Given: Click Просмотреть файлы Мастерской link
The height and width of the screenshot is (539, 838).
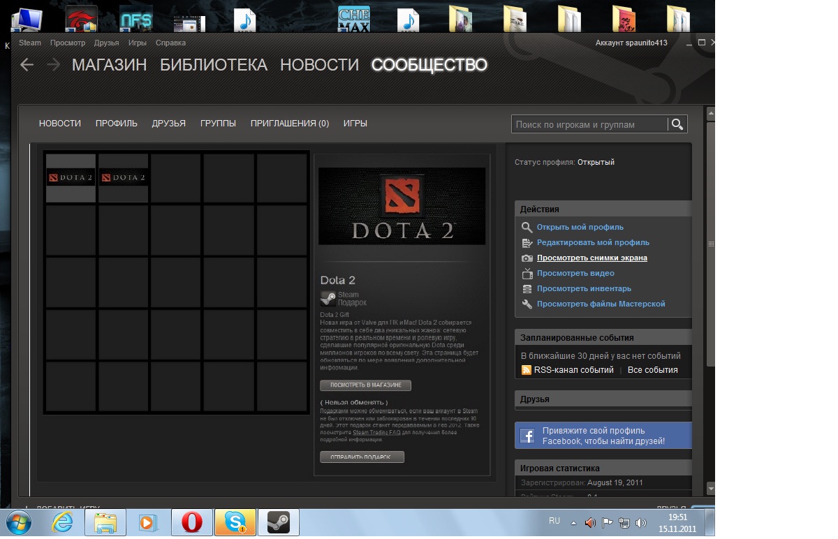Looking at the screenshot, I should [601, 304].
